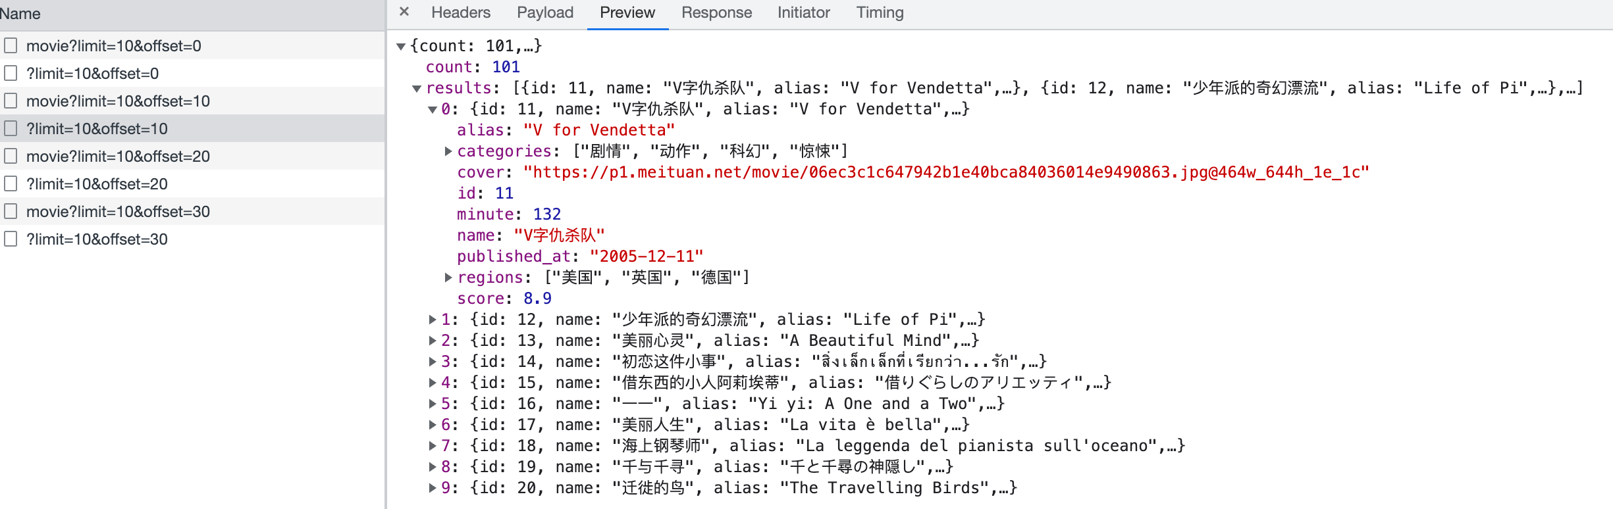
Task: Select the Preview tab
Action: pyautogui.click(x=627, y=12)
